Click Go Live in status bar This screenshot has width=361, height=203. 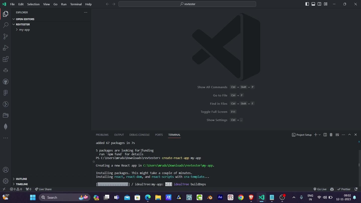[320, 189]
